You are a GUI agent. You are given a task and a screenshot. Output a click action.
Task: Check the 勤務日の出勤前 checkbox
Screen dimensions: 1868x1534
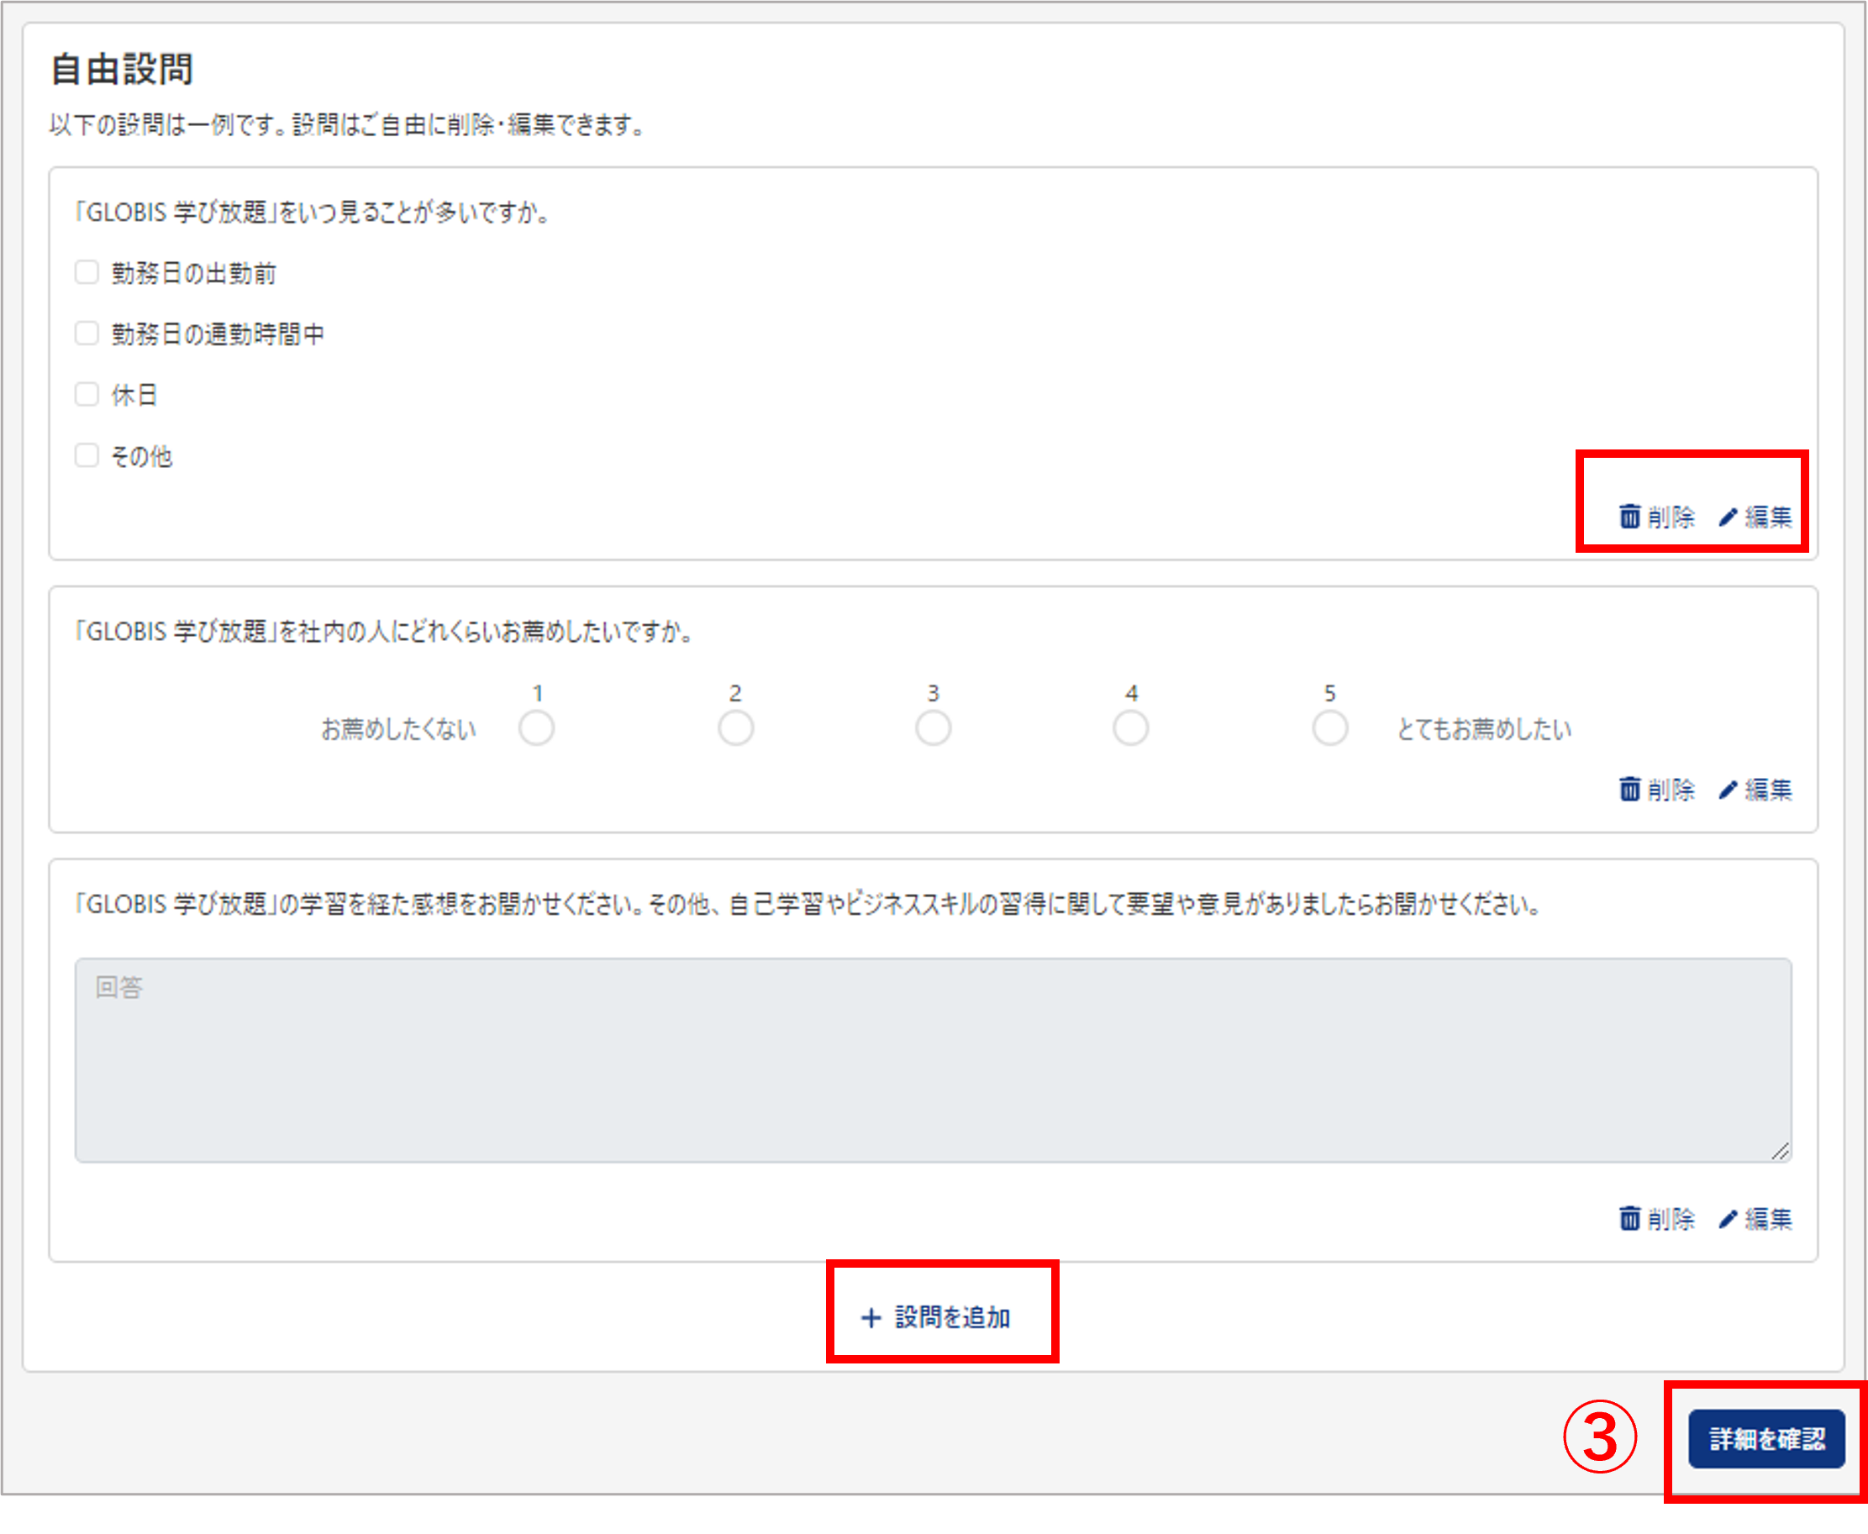point(87,272)
